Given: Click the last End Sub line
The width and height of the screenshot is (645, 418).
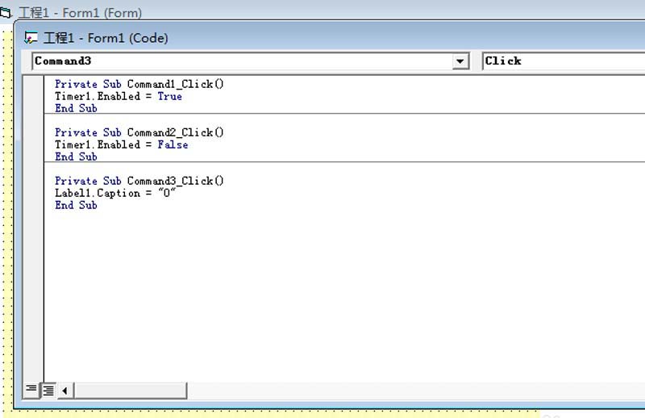Looking at the screenshot, I should click(x=76, y=205).
